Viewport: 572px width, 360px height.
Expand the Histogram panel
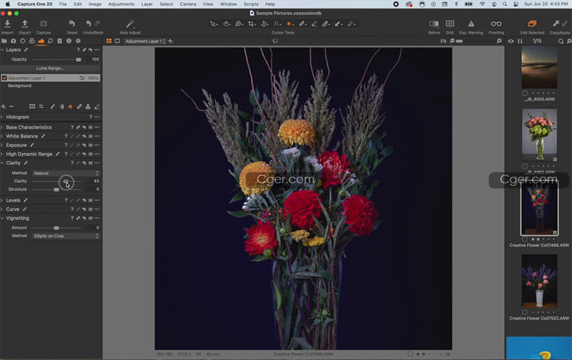point(2,117)
